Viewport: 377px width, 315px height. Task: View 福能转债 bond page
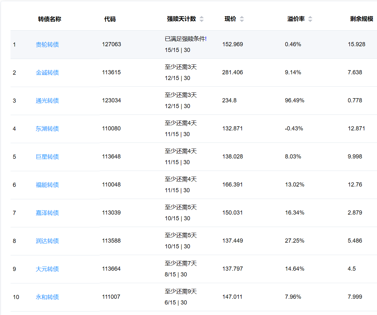47,185
